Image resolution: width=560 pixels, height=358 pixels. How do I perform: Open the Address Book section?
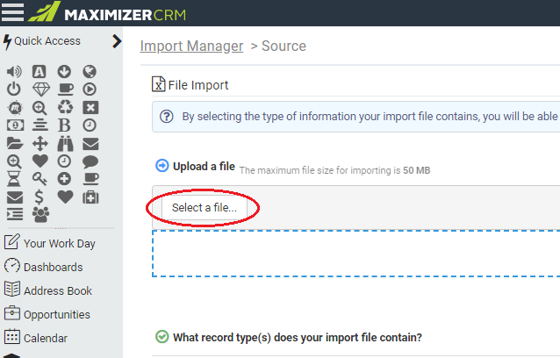(48, 290)
